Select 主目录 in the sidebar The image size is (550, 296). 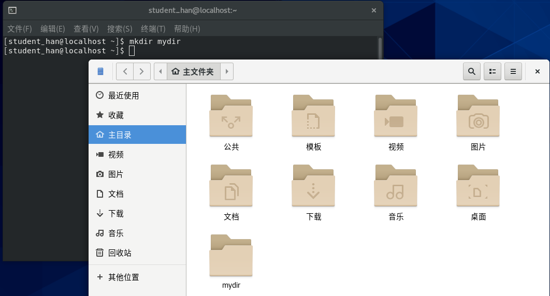tap(137, 135)
